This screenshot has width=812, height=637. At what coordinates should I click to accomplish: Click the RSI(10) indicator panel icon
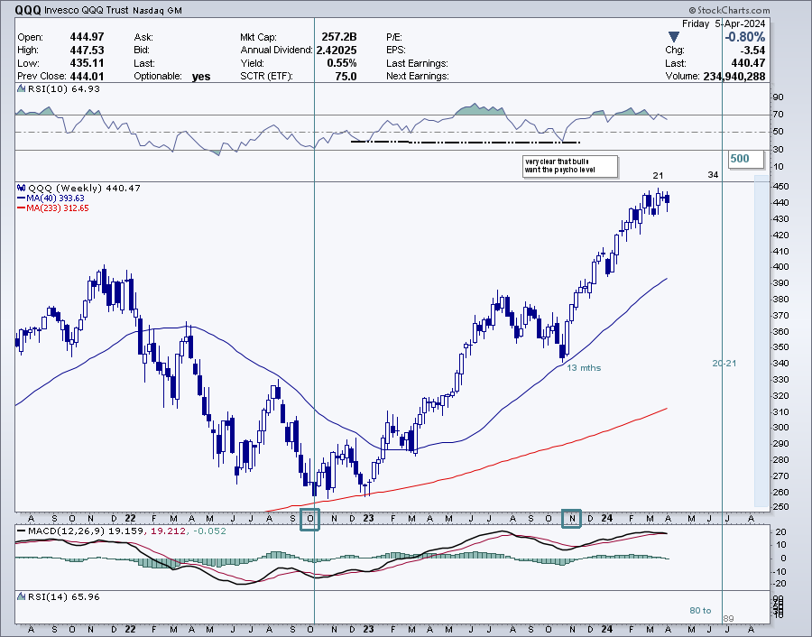(x=22, y=88)
